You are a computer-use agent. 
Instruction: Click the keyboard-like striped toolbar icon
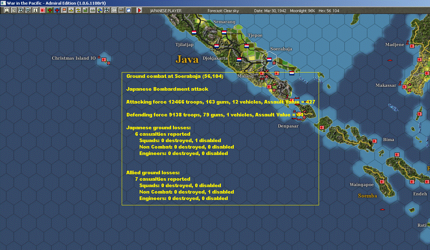[x=121, y=10]
